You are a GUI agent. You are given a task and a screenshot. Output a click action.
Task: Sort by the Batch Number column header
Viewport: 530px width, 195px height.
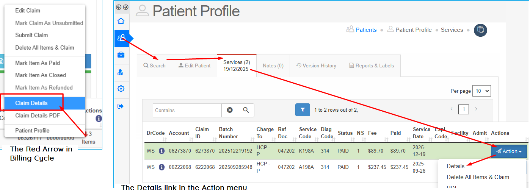coord(229,133)
